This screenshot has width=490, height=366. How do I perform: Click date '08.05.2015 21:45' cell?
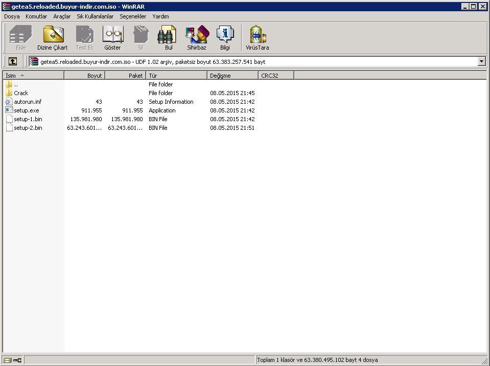pos(232,93)
